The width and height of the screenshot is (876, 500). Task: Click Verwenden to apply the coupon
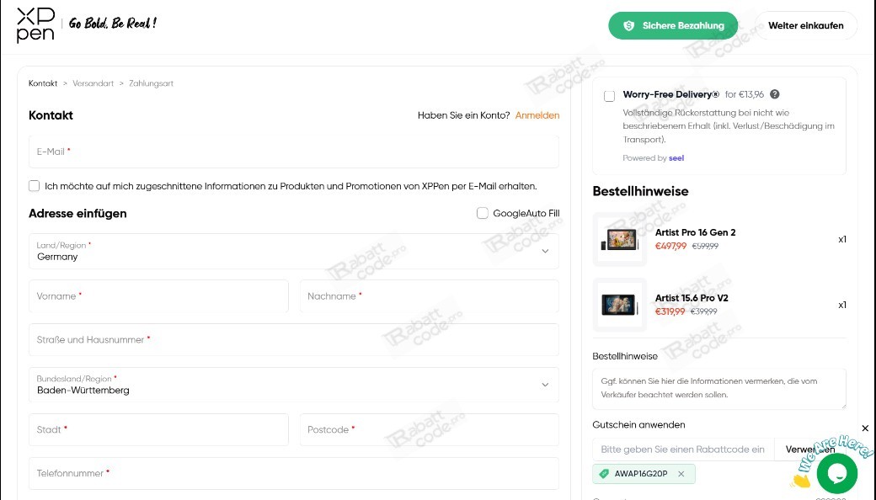[x=810, y=449]
